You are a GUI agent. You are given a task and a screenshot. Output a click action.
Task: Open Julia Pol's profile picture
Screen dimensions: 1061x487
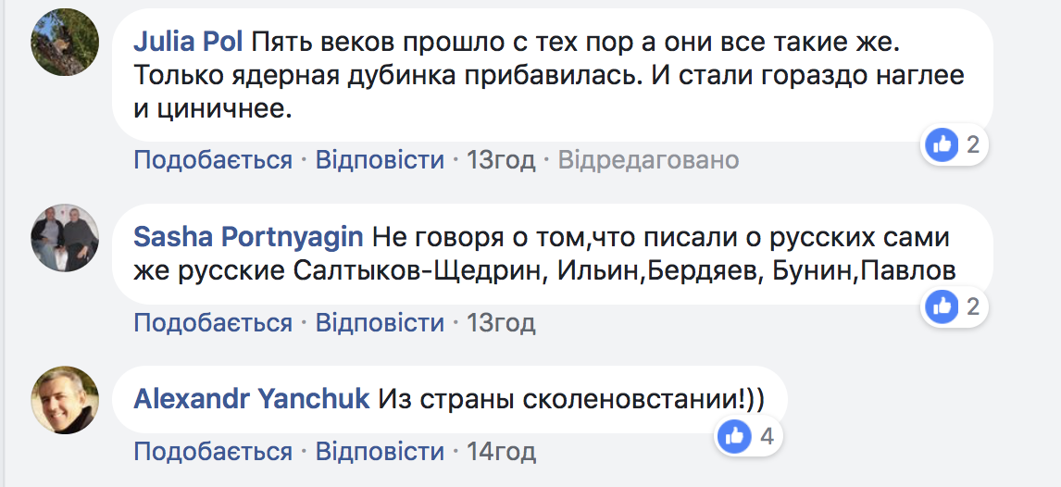65,44
